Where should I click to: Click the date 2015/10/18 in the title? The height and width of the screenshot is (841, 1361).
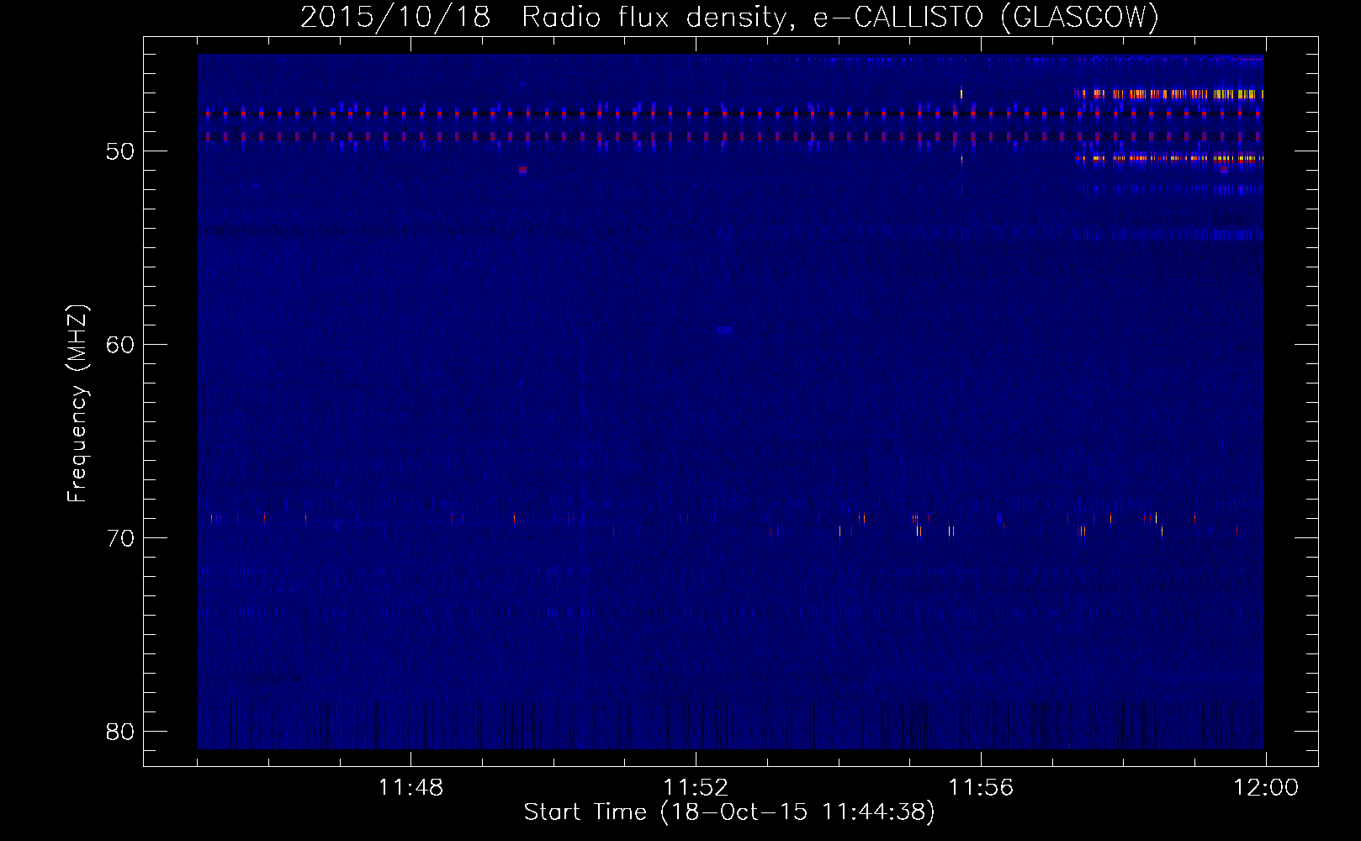tap(395, 18)
